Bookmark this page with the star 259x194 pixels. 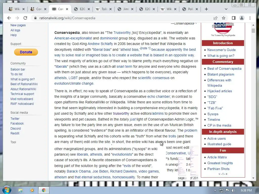[224, 18]
